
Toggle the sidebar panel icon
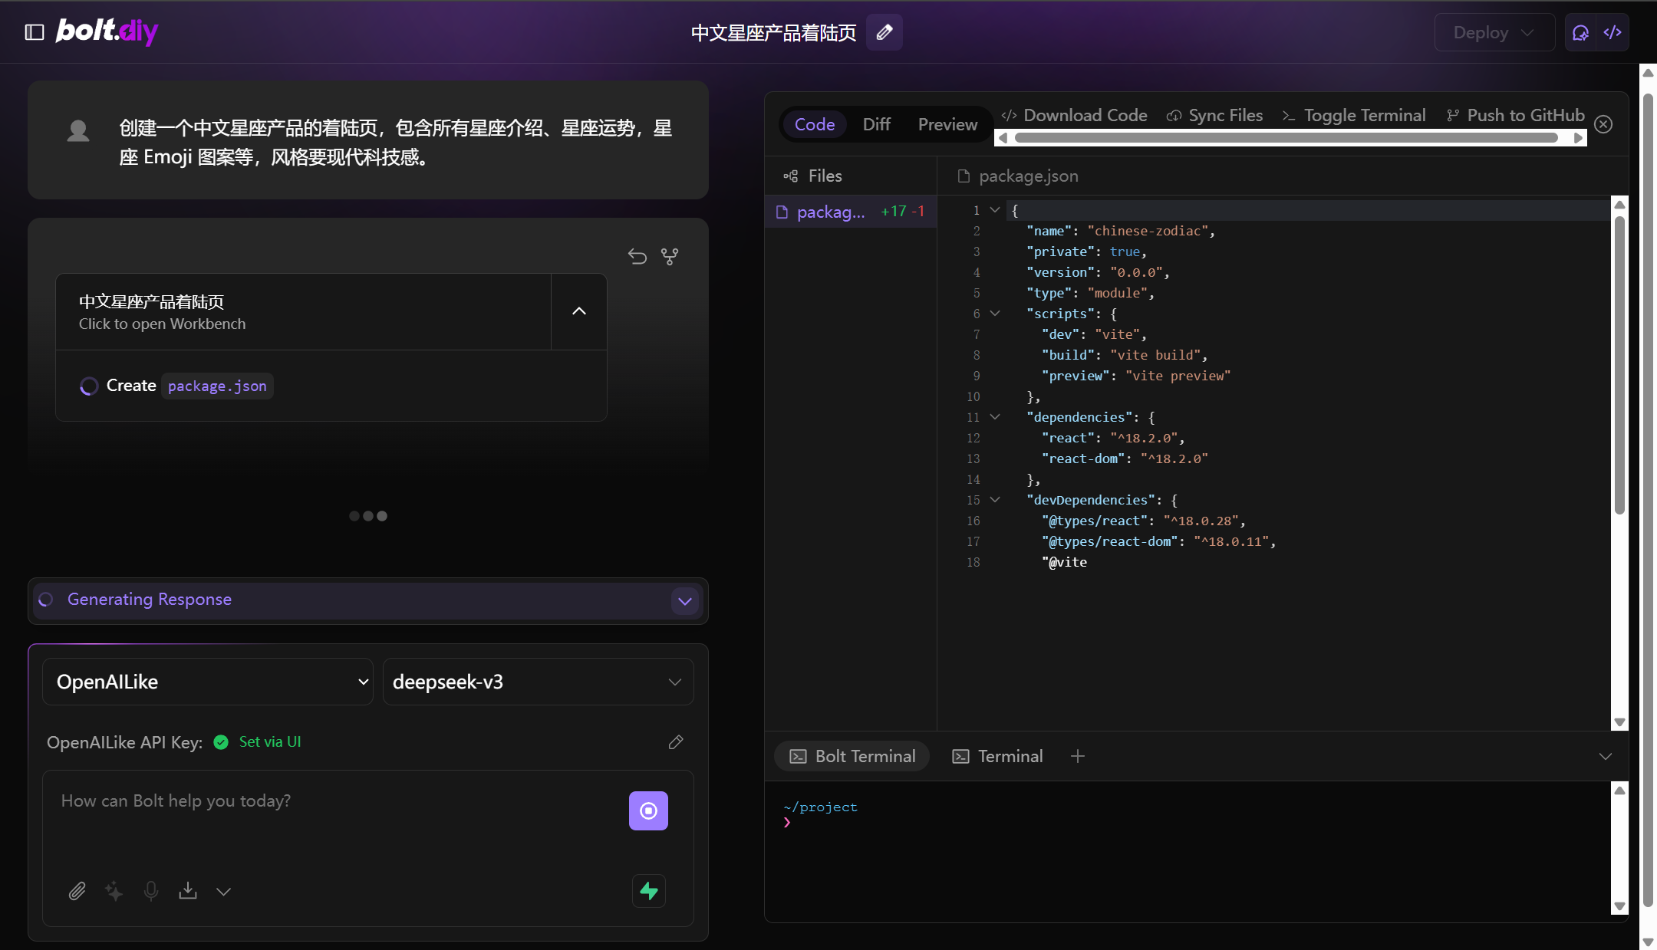pyautogui.click(x=35, y=32)
